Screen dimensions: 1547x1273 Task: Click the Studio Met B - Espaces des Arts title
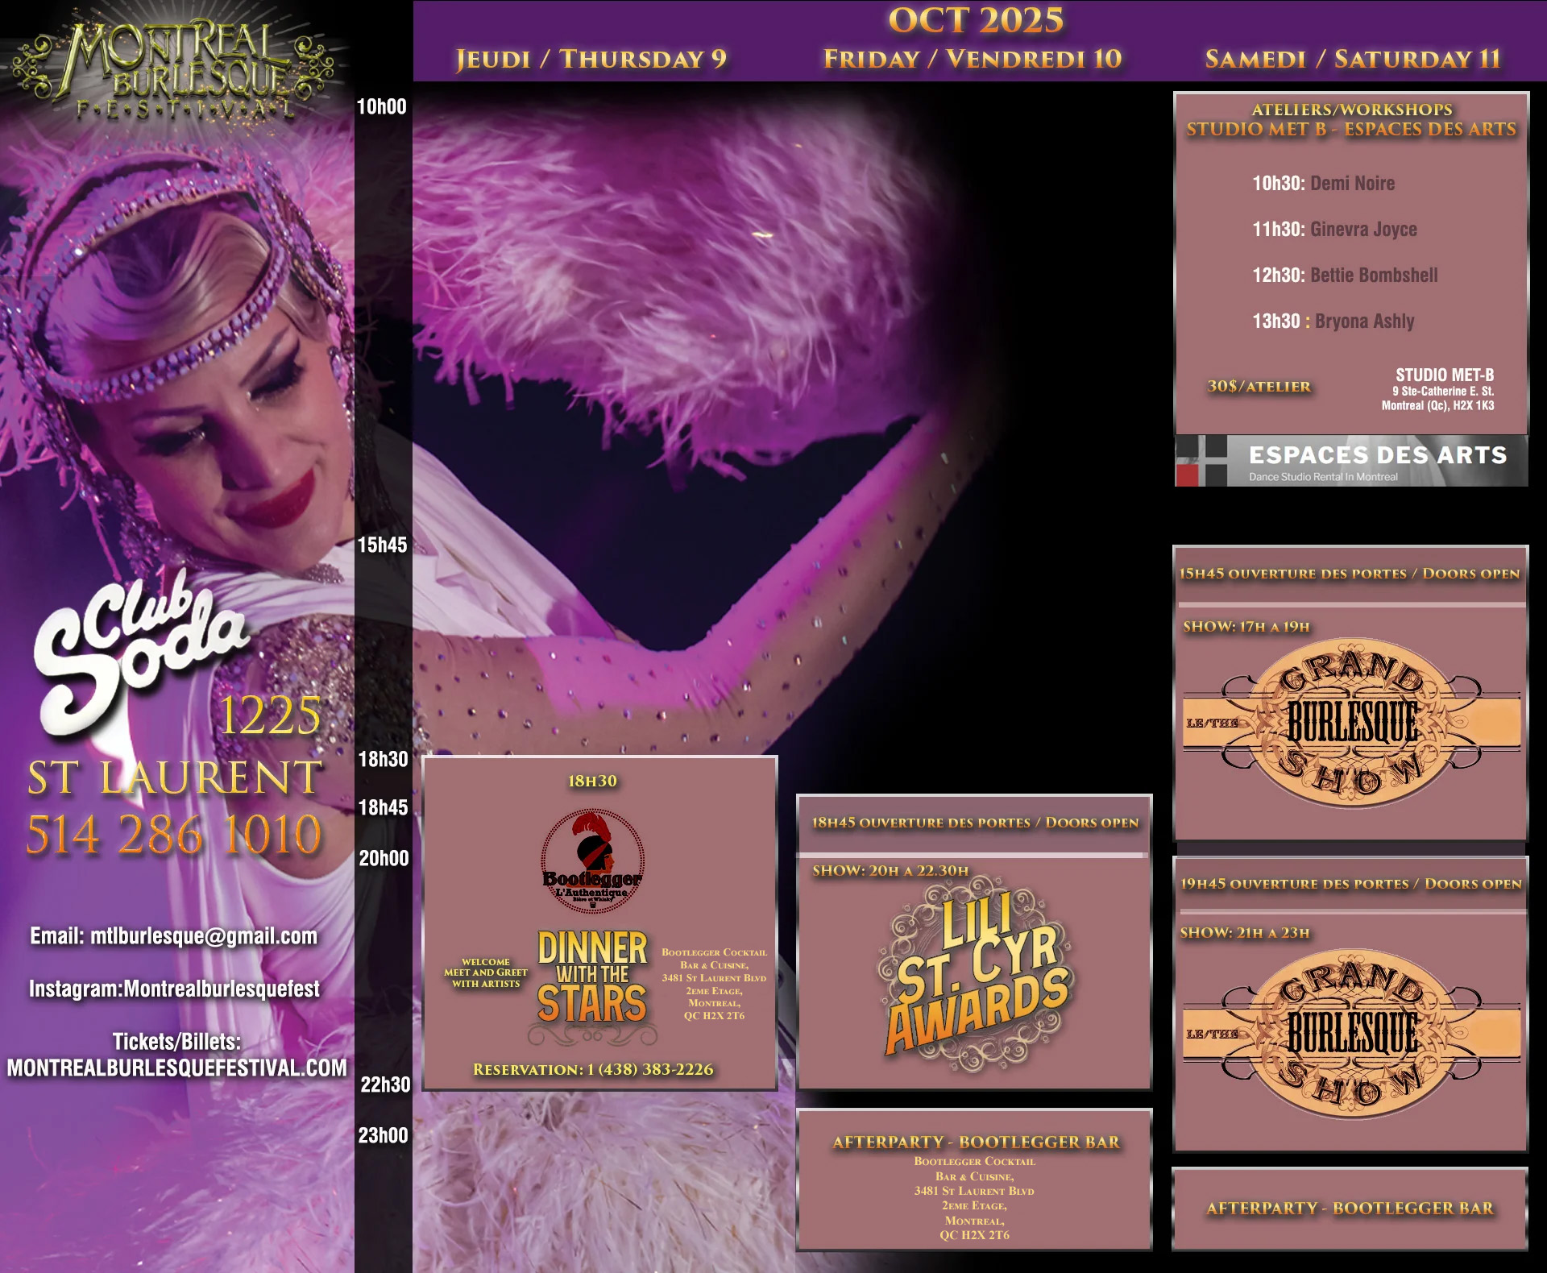tap(1351, 129)
